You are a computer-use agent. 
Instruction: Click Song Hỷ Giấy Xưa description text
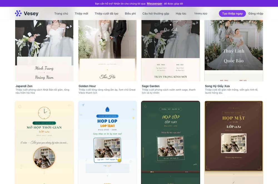point(231,91)
